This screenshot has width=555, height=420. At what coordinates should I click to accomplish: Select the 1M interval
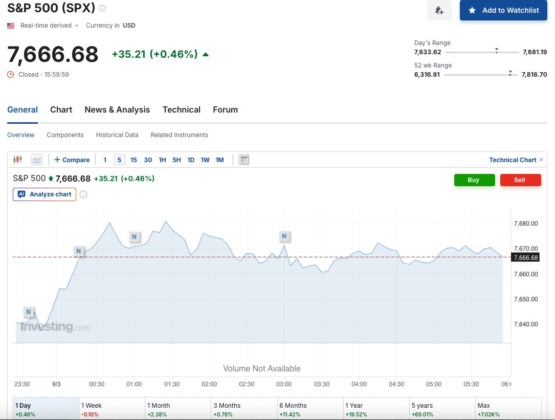[220, 160]
